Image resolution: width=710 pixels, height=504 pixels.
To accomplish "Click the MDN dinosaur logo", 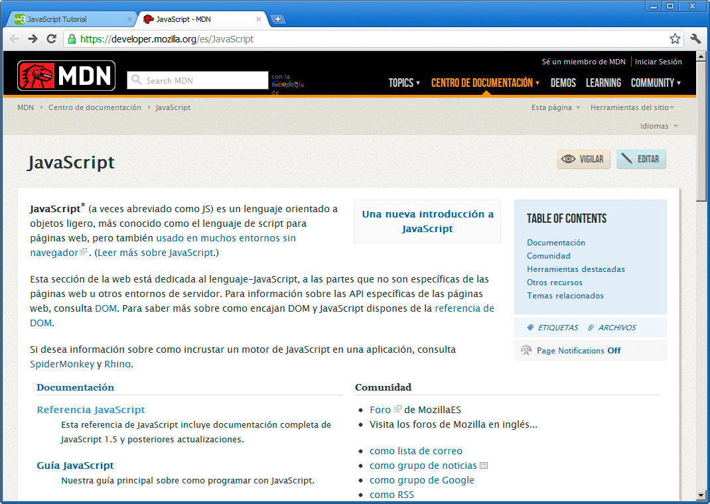I will pos(66,76).
